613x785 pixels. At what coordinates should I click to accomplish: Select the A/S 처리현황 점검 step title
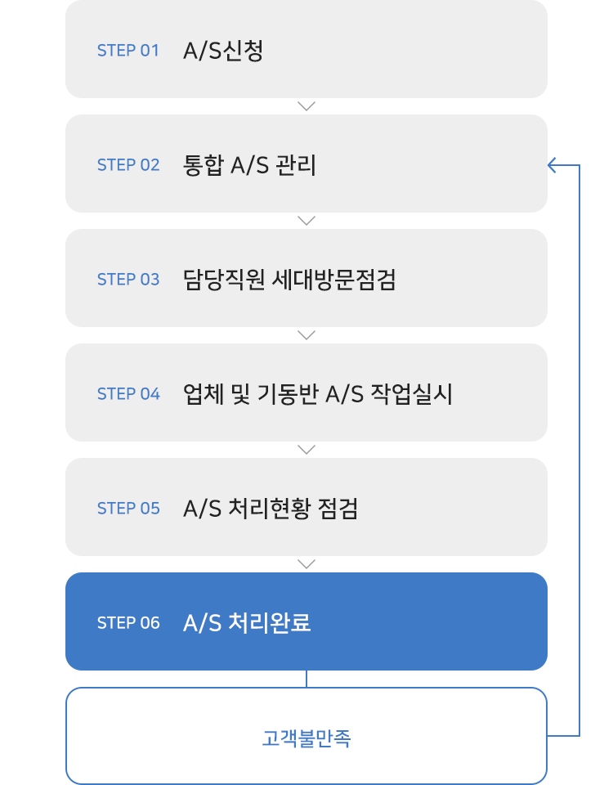(271, 509)
